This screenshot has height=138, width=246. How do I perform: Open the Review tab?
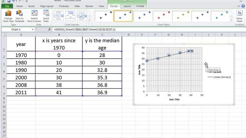pos(89,6)
